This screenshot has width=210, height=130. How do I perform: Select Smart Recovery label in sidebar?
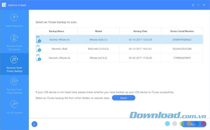pyautogui.click(x=14, y=26)
